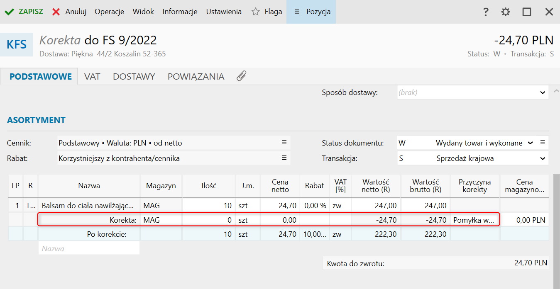The height and width of the screenshot is (289, 560).
Task: Open the Operacje menu
Action: [x=109, y=12]
